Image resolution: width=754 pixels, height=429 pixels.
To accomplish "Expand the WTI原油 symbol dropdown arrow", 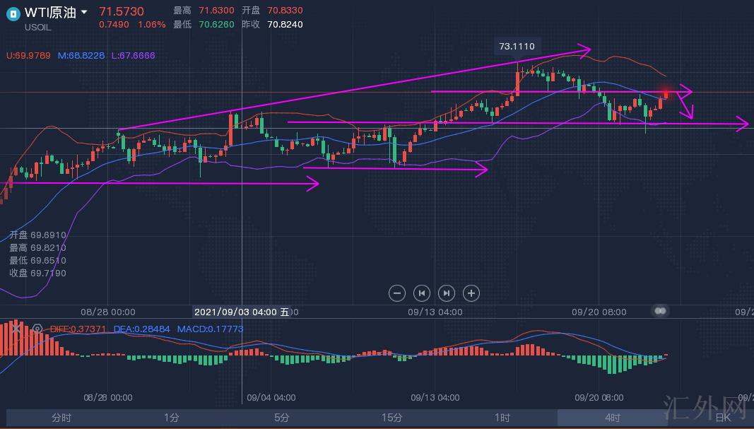I will (x=85, y=12).
